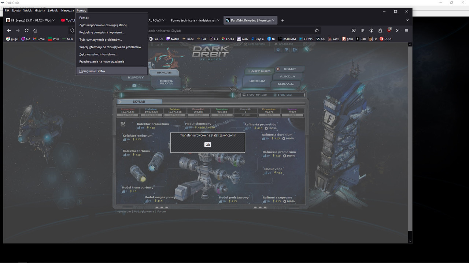Viewport: 469px width, 263px height.
Task: Open the YT MP3 bookmark
Action: click(306, 39)
